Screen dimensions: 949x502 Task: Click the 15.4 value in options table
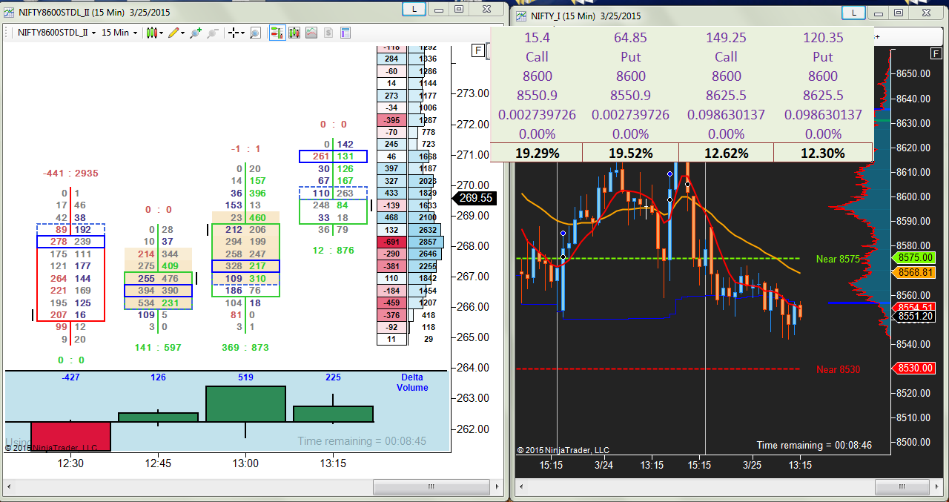point(537,37)
